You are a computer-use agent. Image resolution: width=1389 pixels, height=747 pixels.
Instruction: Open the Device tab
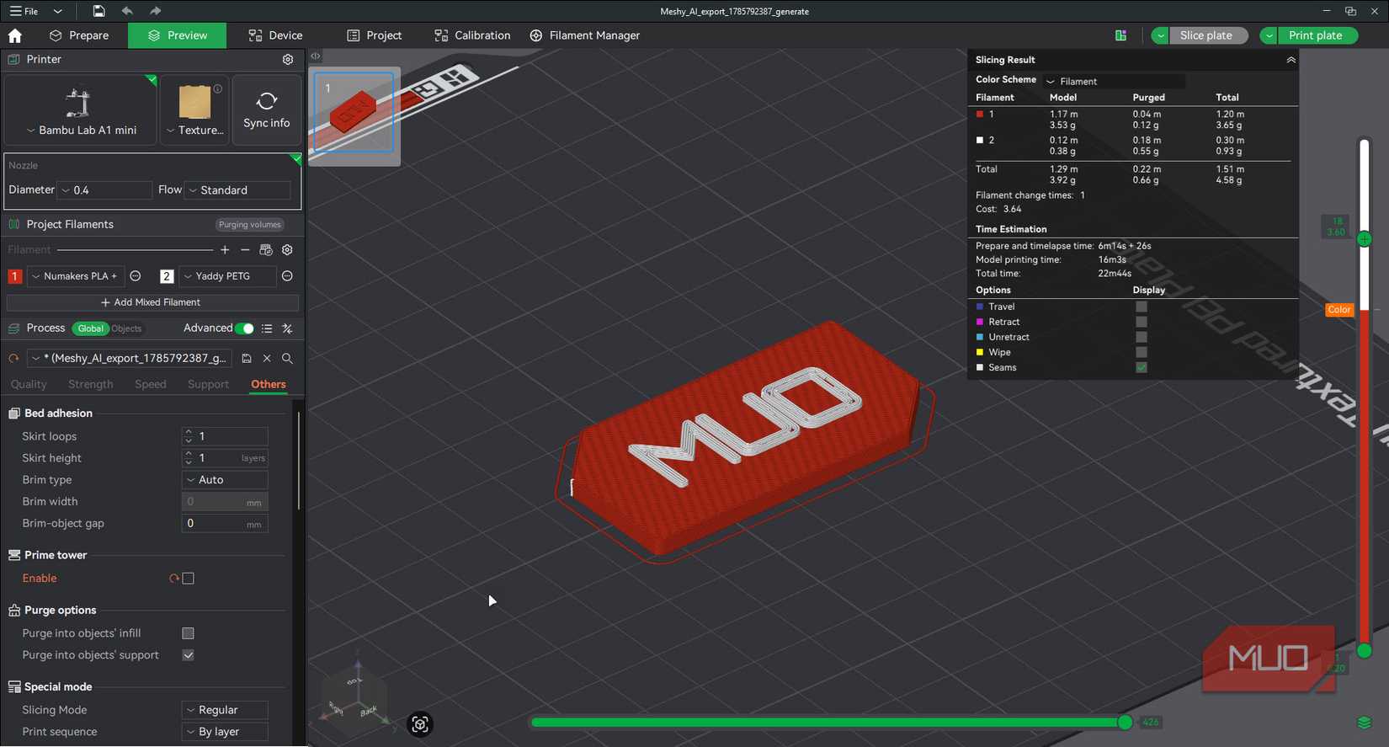[275, 35]
